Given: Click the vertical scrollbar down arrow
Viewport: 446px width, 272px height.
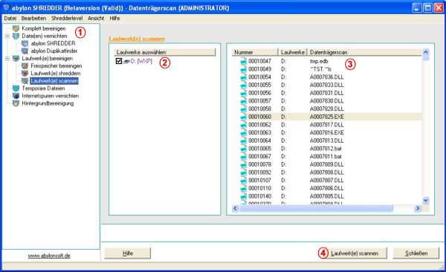Looking at the screenshot, I should pos(426,201).
